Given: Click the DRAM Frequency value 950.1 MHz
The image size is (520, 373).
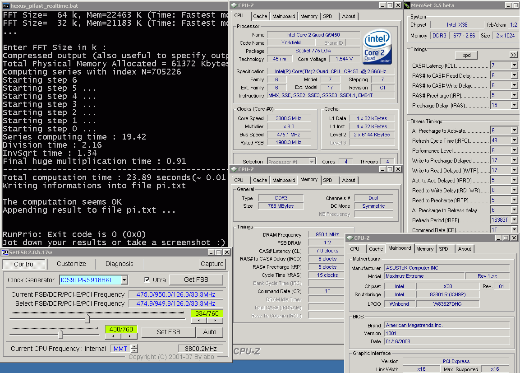Looking at the screenshot, I should point(327,234).
